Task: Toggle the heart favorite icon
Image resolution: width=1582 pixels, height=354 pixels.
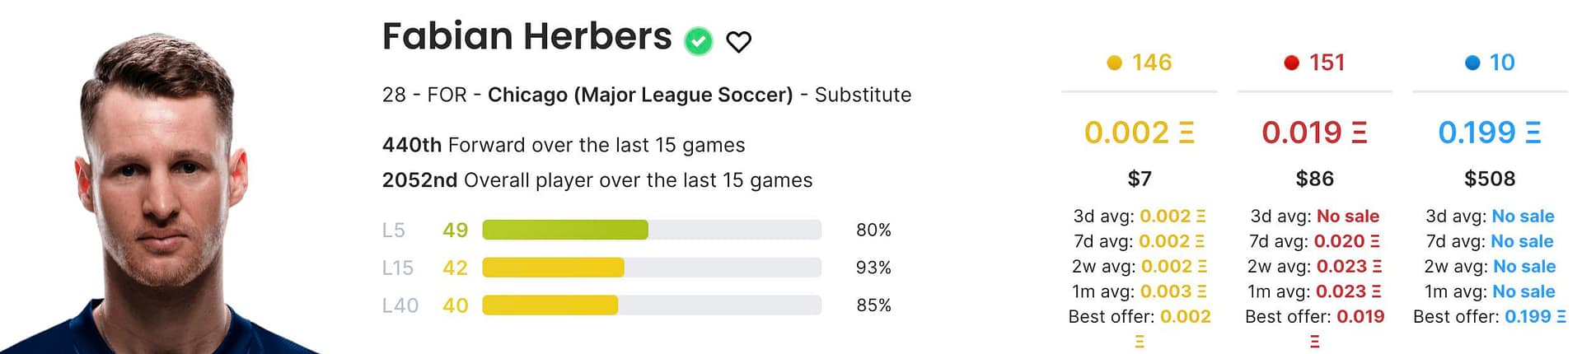Action: [x=738, y=41]
